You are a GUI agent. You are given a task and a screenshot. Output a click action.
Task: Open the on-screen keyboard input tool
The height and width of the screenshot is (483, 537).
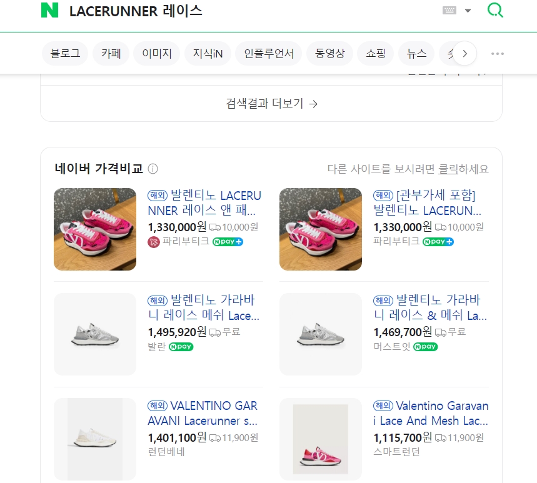(x=449, y=10)
